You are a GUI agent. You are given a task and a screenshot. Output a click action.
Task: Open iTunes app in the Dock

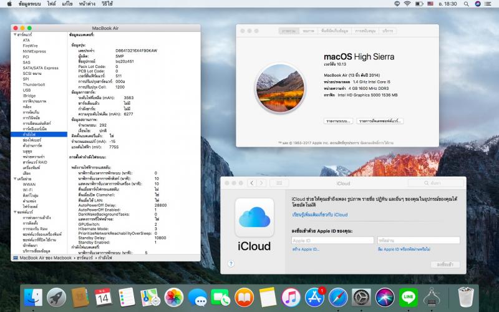291,298
